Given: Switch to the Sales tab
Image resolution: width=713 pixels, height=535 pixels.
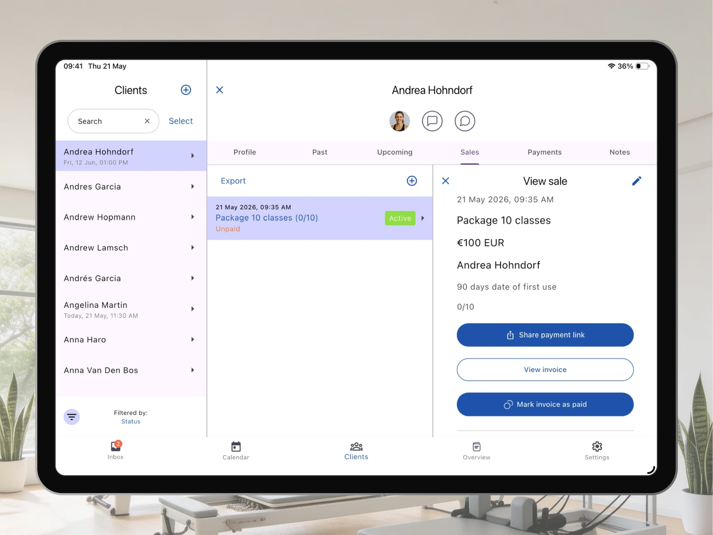Looking at the screenshot, I should (x=470, y=152).
